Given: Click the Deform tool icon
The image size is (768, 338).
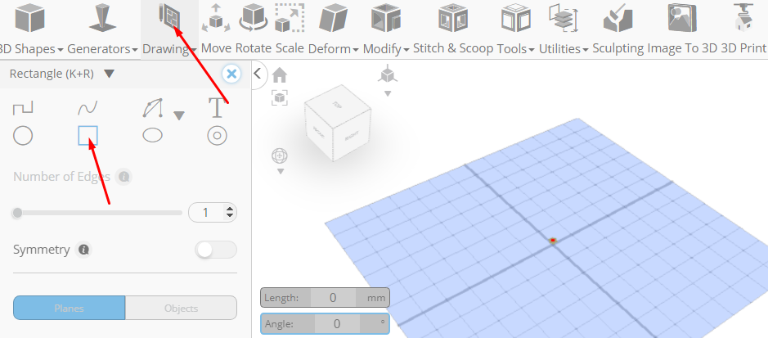Looking at the screenshot, I should pos(334,20).
